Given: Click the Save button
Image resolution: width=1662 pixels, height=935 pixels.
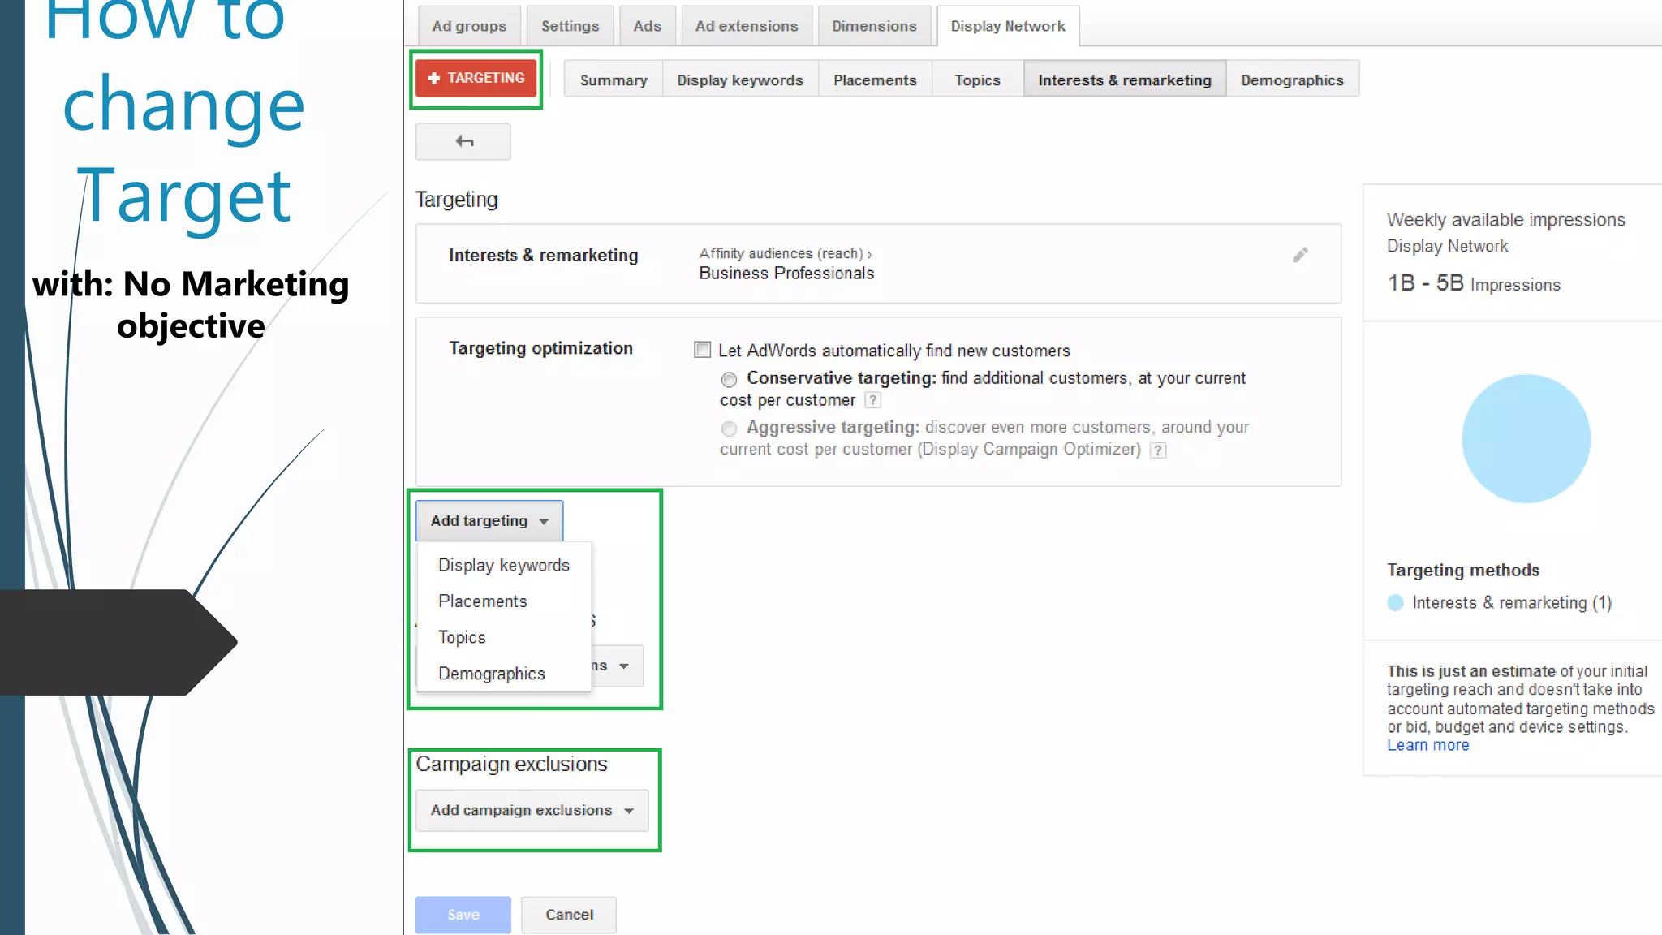Looking at the screenshot, I should point(463,915).
